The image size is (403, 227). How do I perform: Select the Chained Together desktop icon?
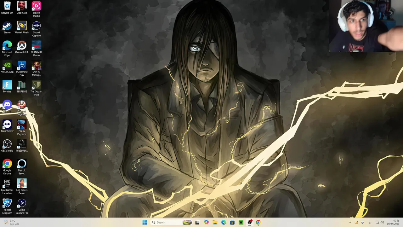click(x=22, y=108)
